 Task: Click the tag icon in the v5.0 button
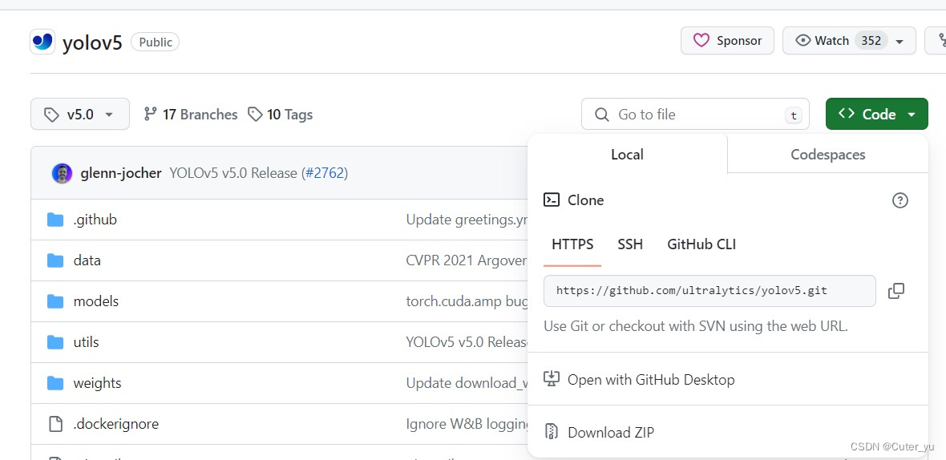click(x=52, y=115)
